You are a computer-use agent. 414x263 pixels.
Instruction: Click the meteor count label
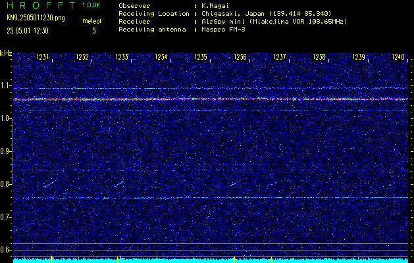(92, 21)
